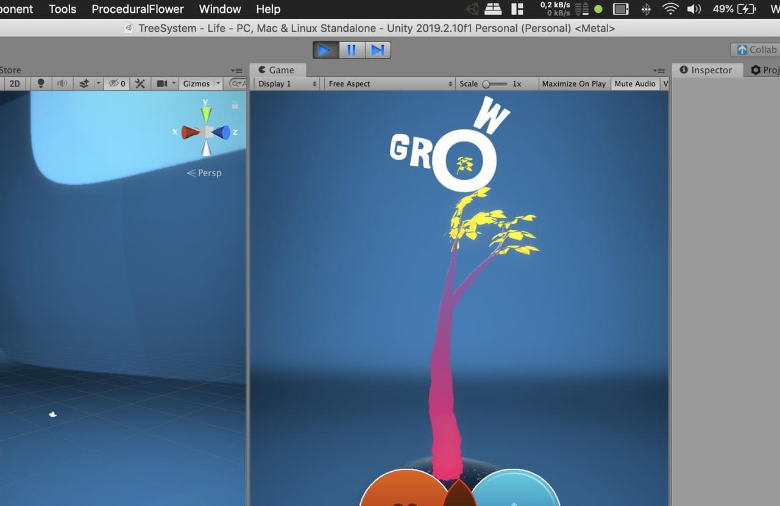Viewport: 780px width, 506px height.
Task: Expand the Gizmos dropdown arrow
Action: tap(218, 84)
